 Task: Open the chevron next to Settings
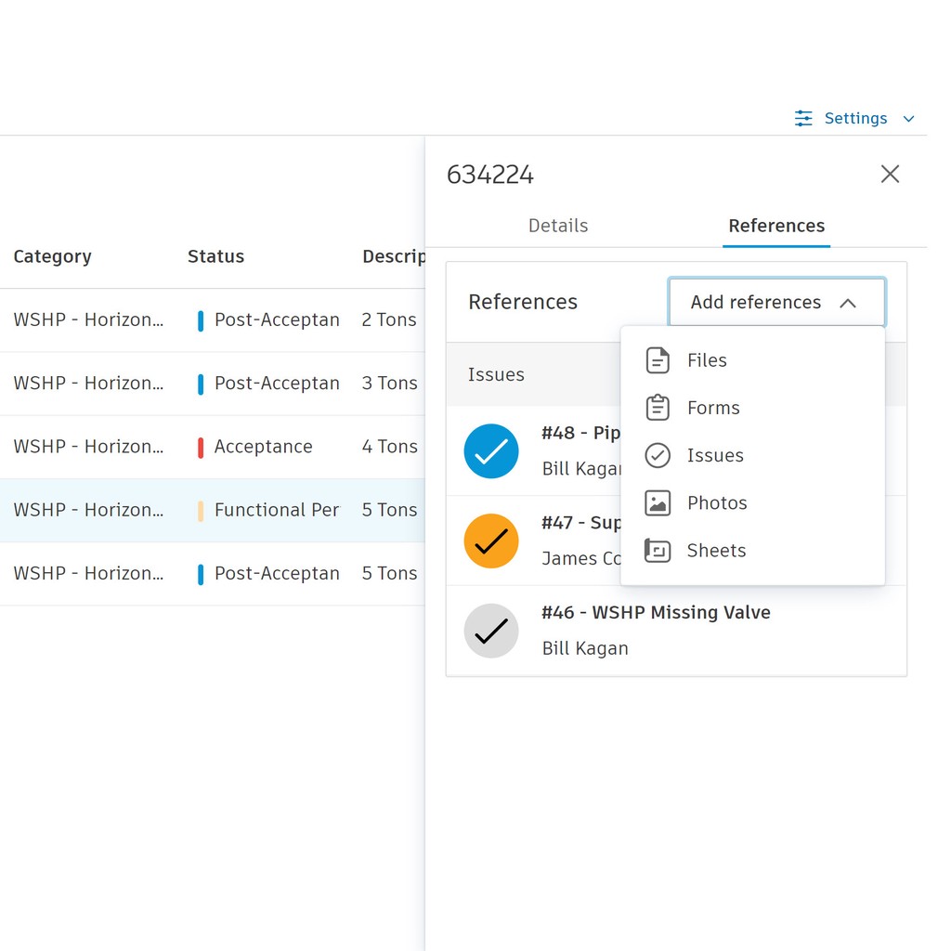tap(909, 118)
